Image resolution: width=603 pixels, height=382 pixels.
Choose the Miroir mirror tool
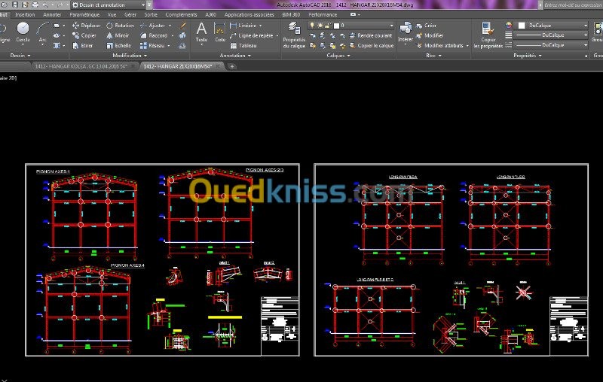coord(121,35)
